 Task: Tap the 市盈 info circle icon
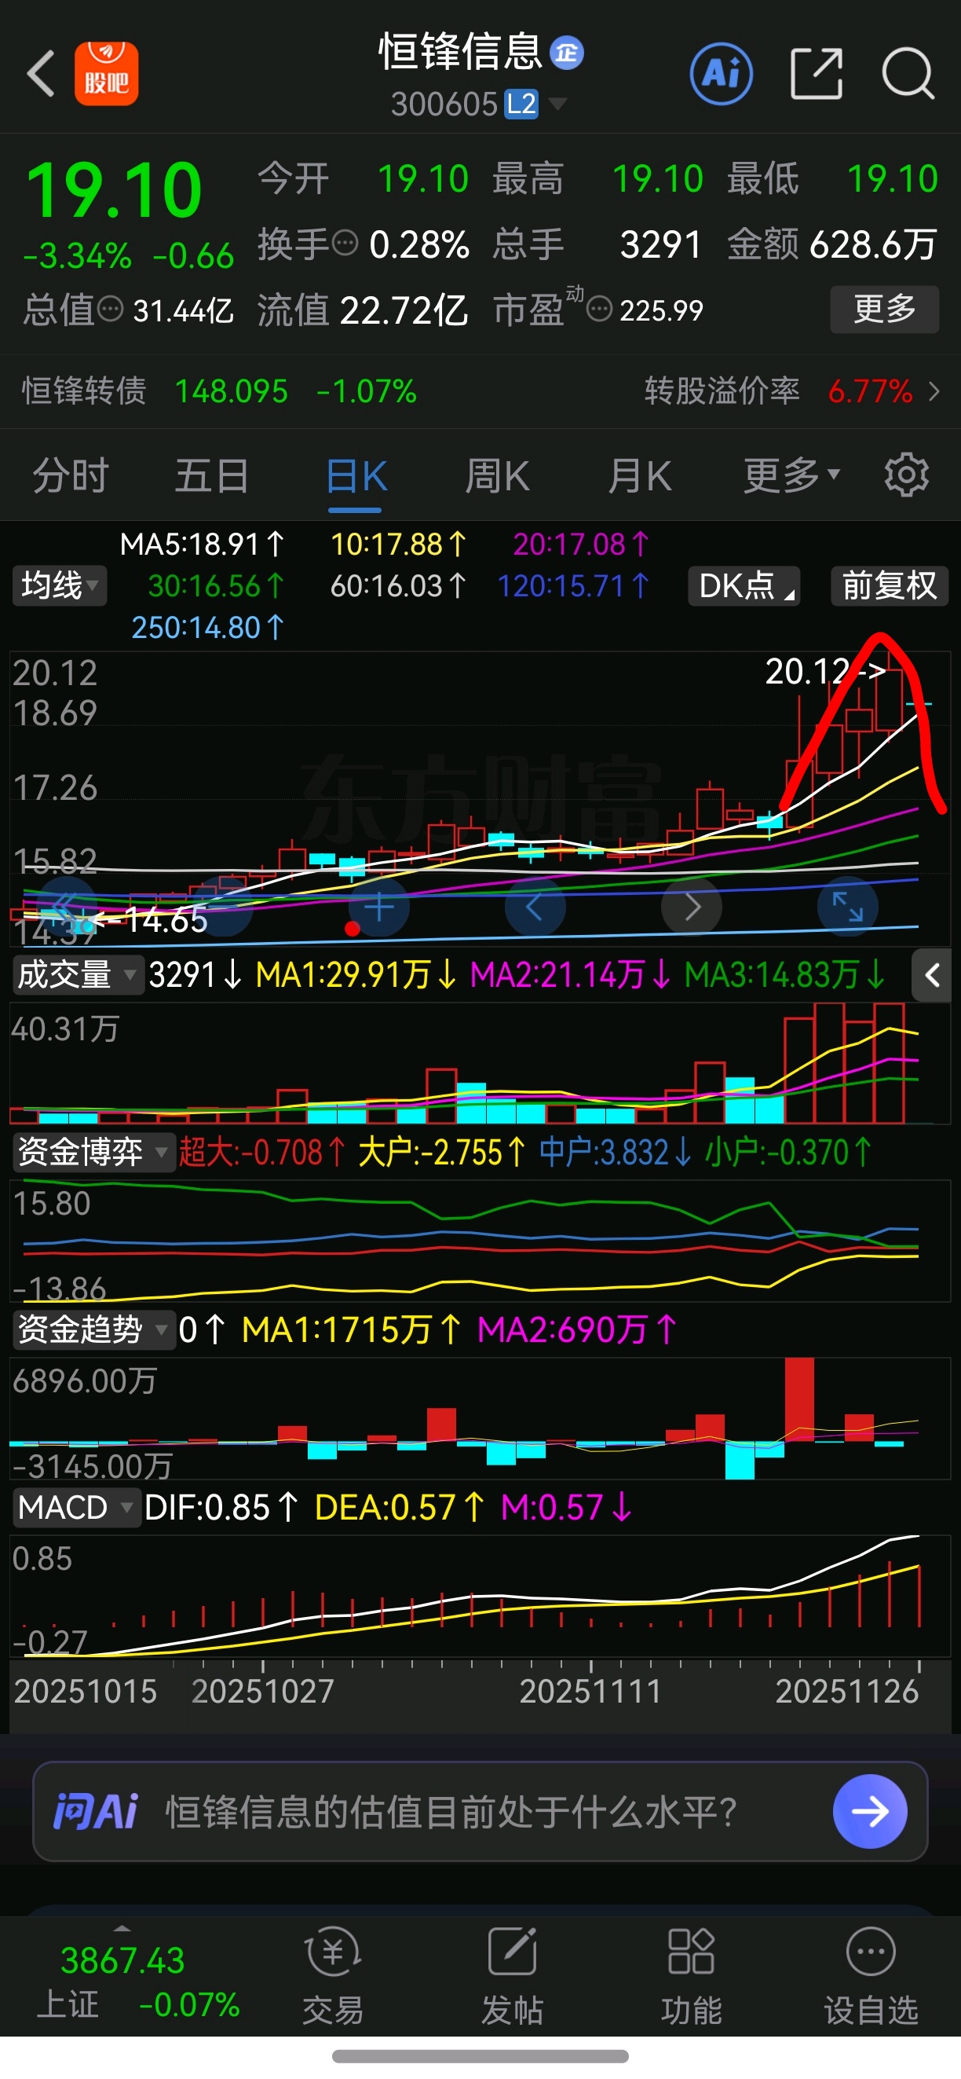tap(599, 309)
